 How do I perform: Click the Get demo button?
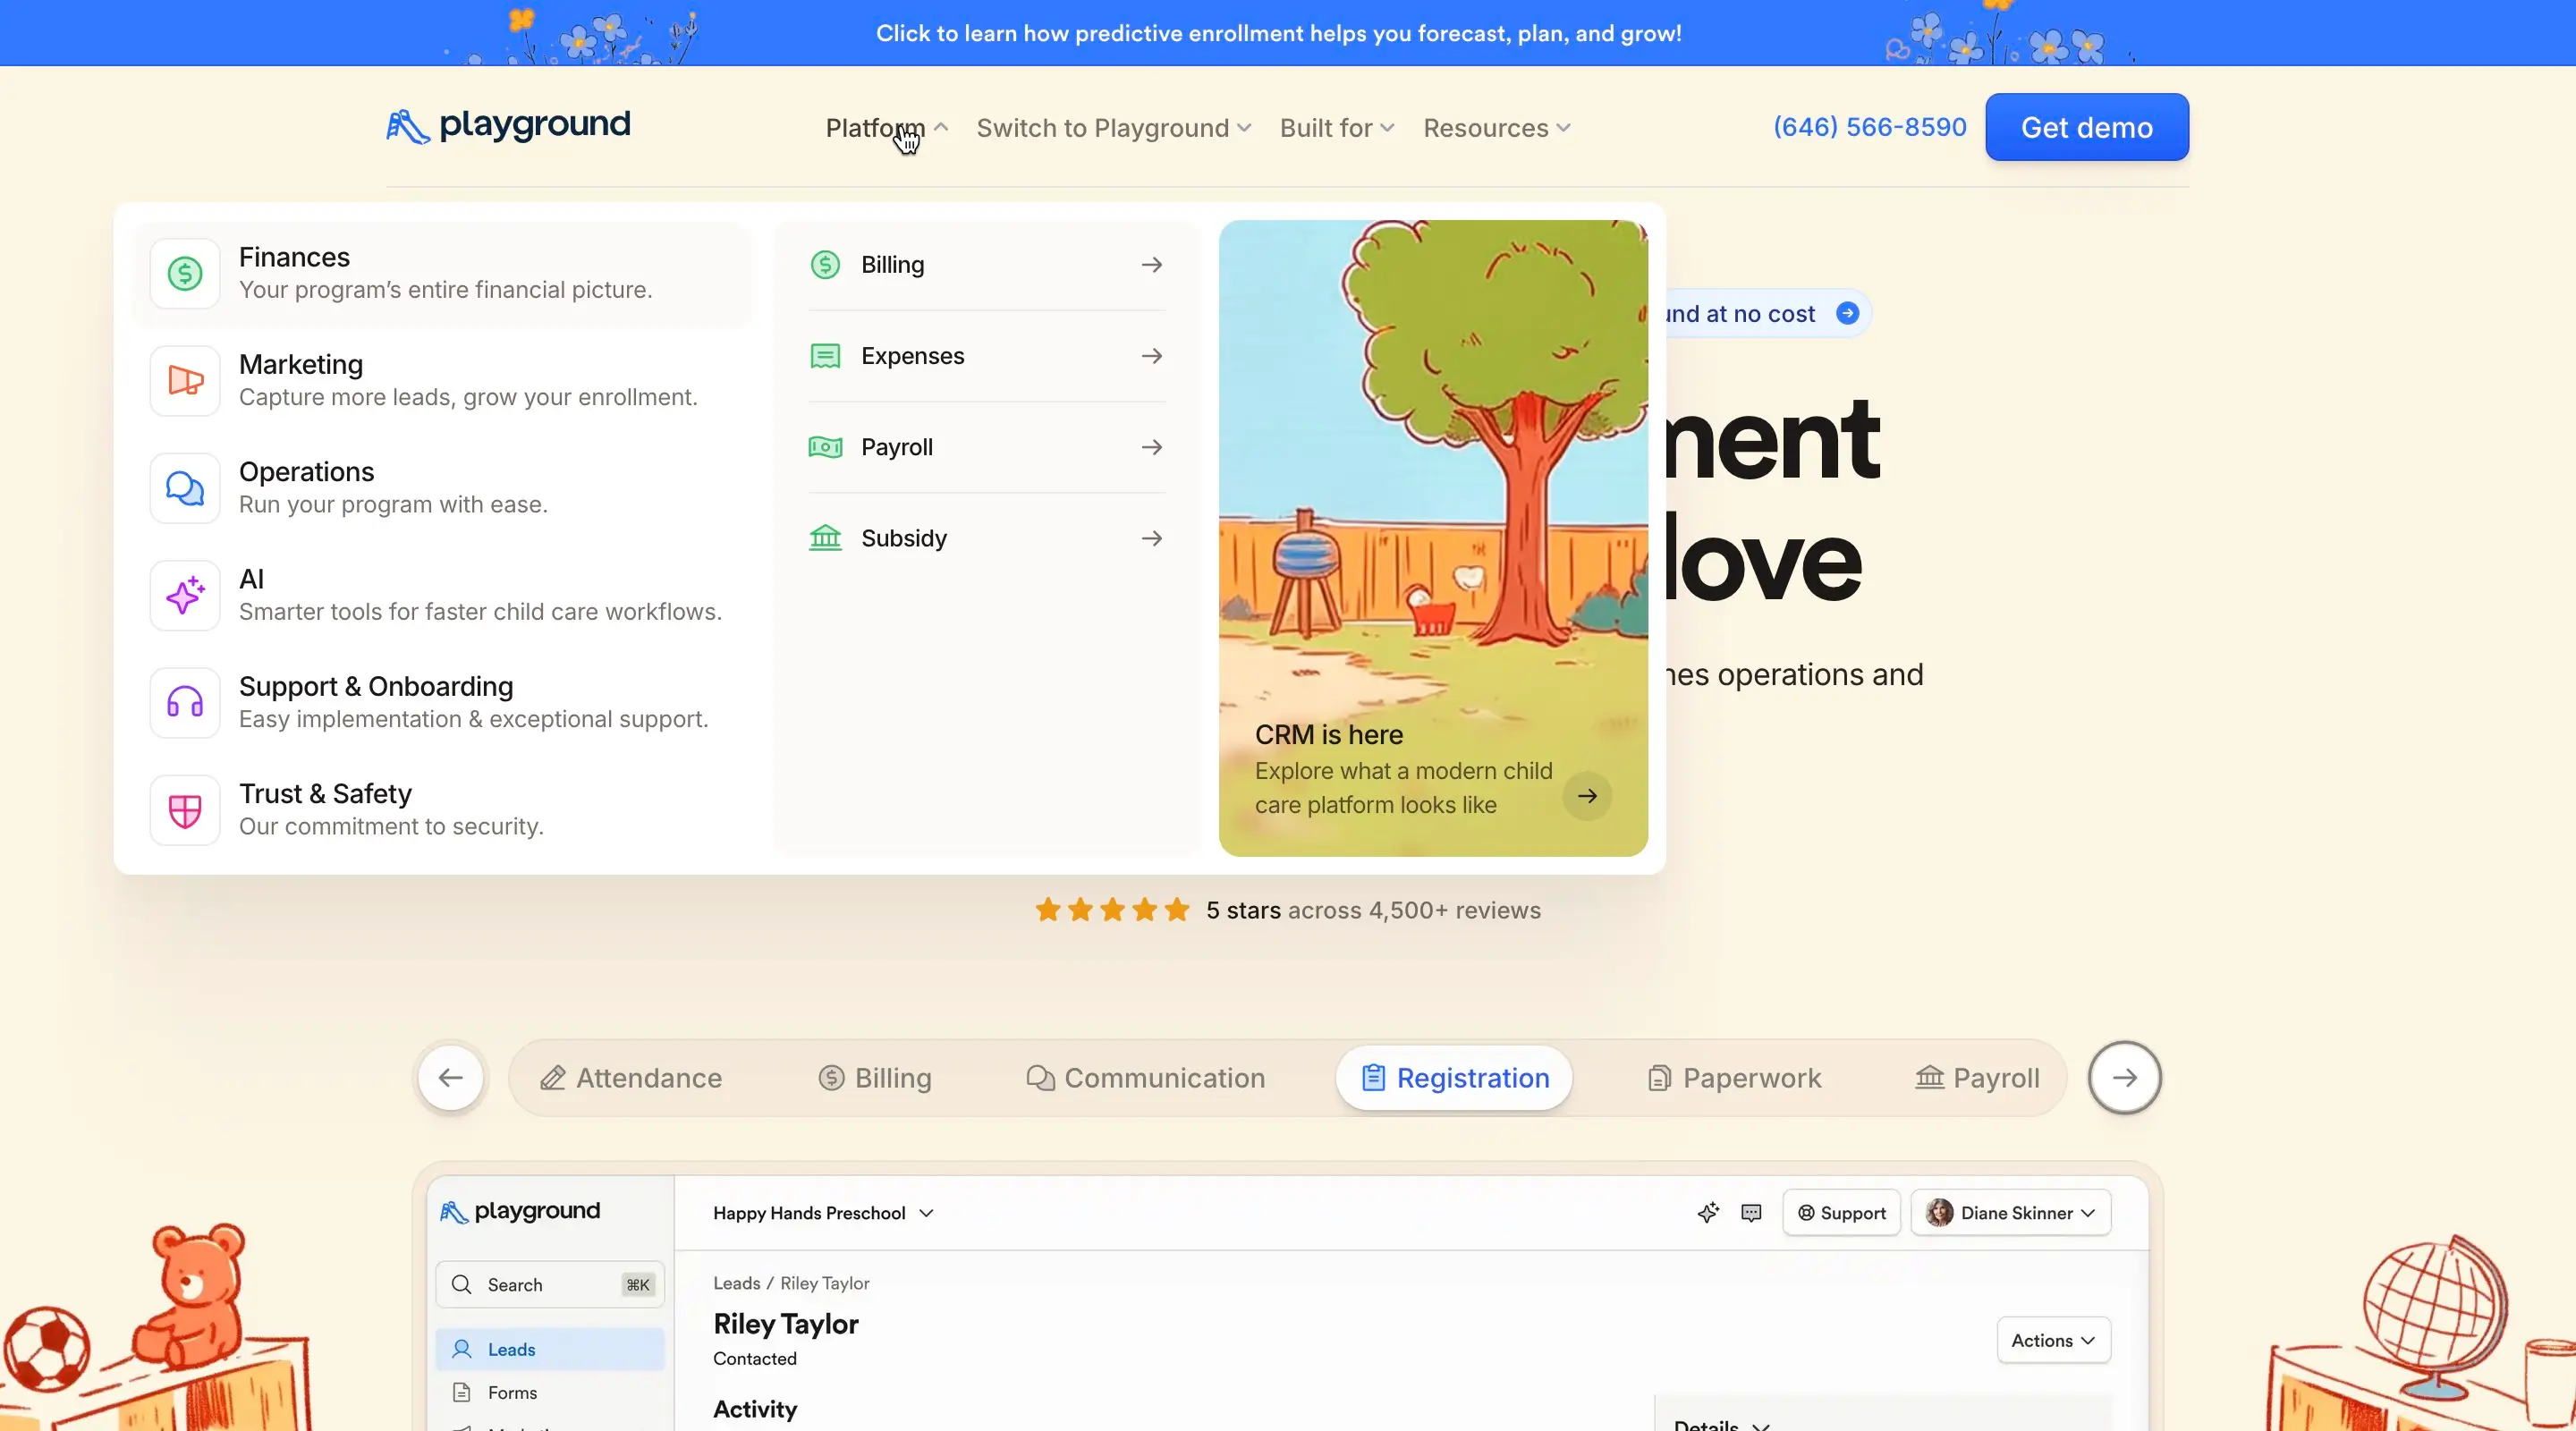click(x=2087, y=127)
